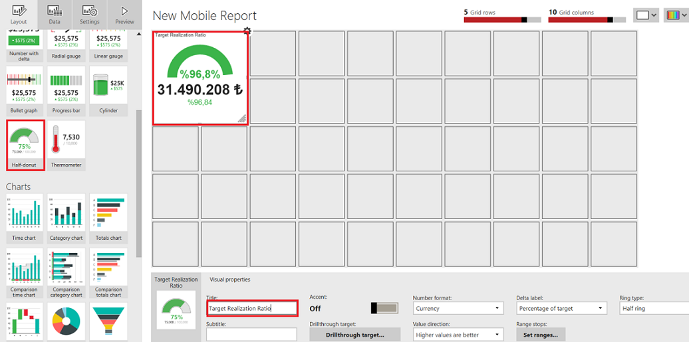The width and height of the screenshot is (689, 342).
Task: Select the Target Realization Ratio gauge on the grid
Action: pos(200,78)
